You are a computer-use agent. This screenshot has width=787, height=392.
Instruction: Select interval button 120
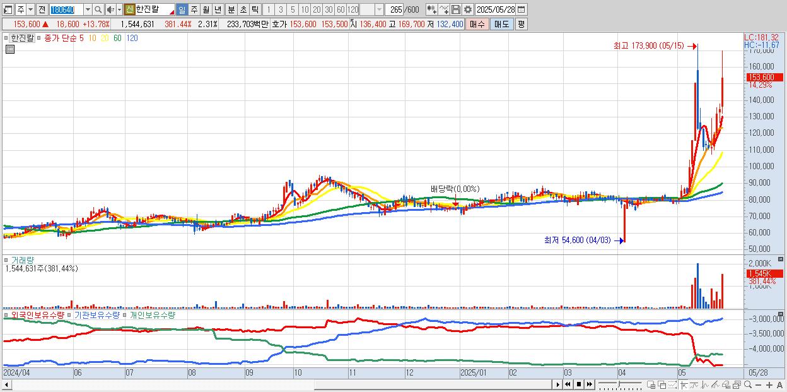pyautogui.click(x=353, y=9)
